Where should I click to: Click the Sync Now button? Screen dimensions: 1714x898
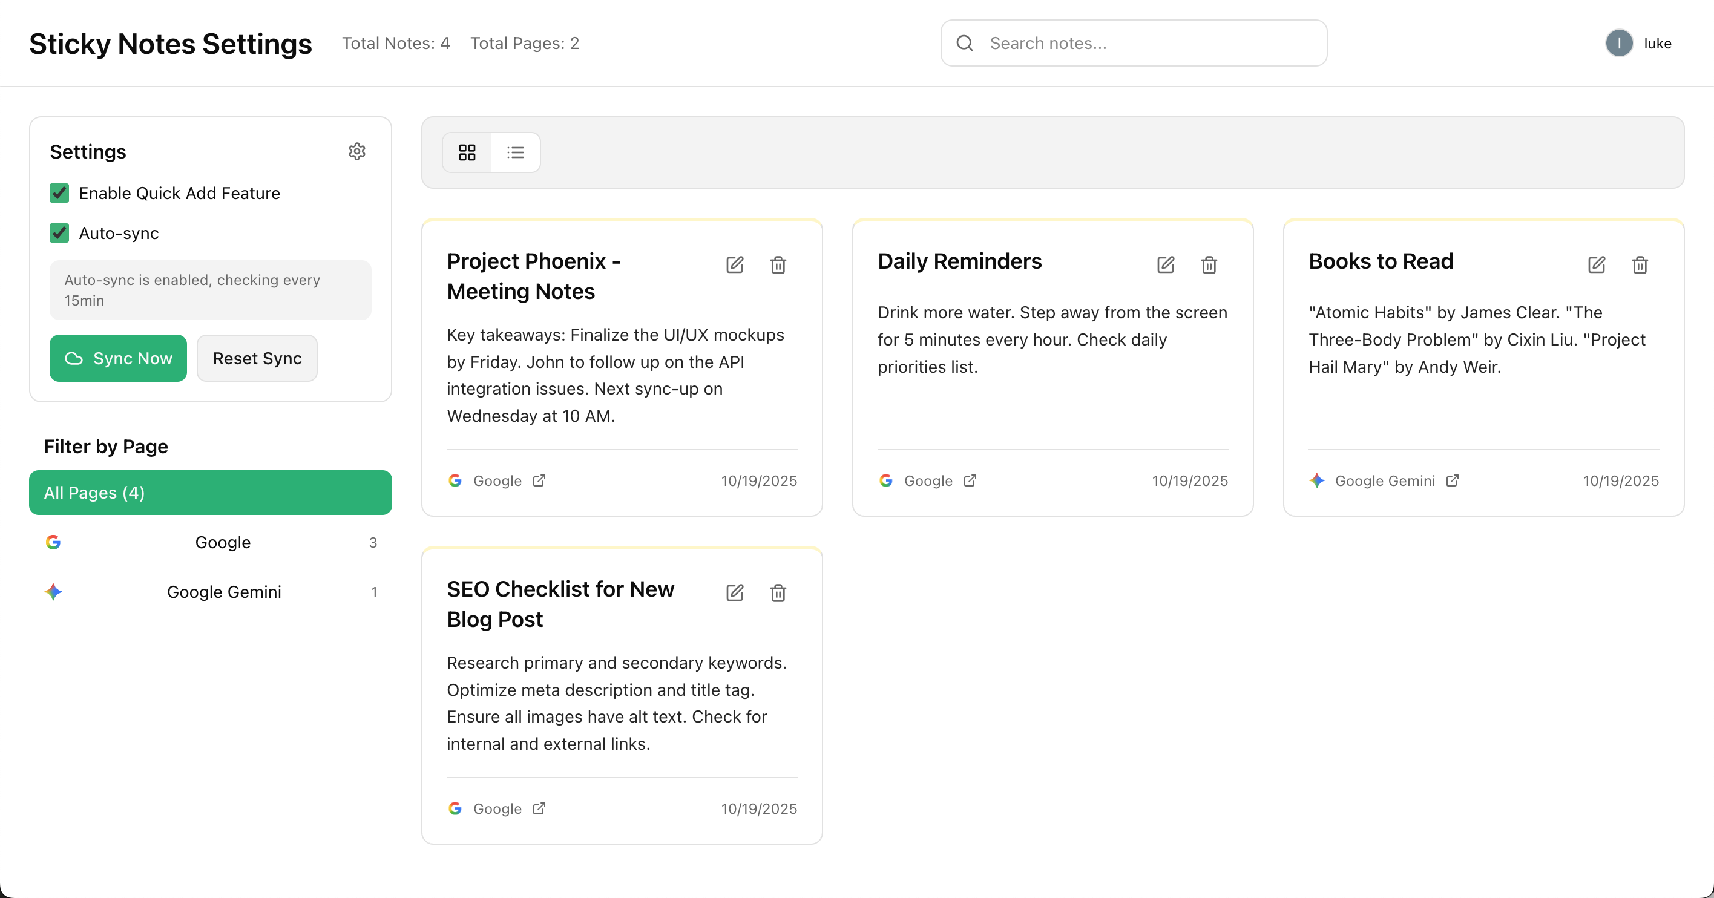[x=119, y=358]
